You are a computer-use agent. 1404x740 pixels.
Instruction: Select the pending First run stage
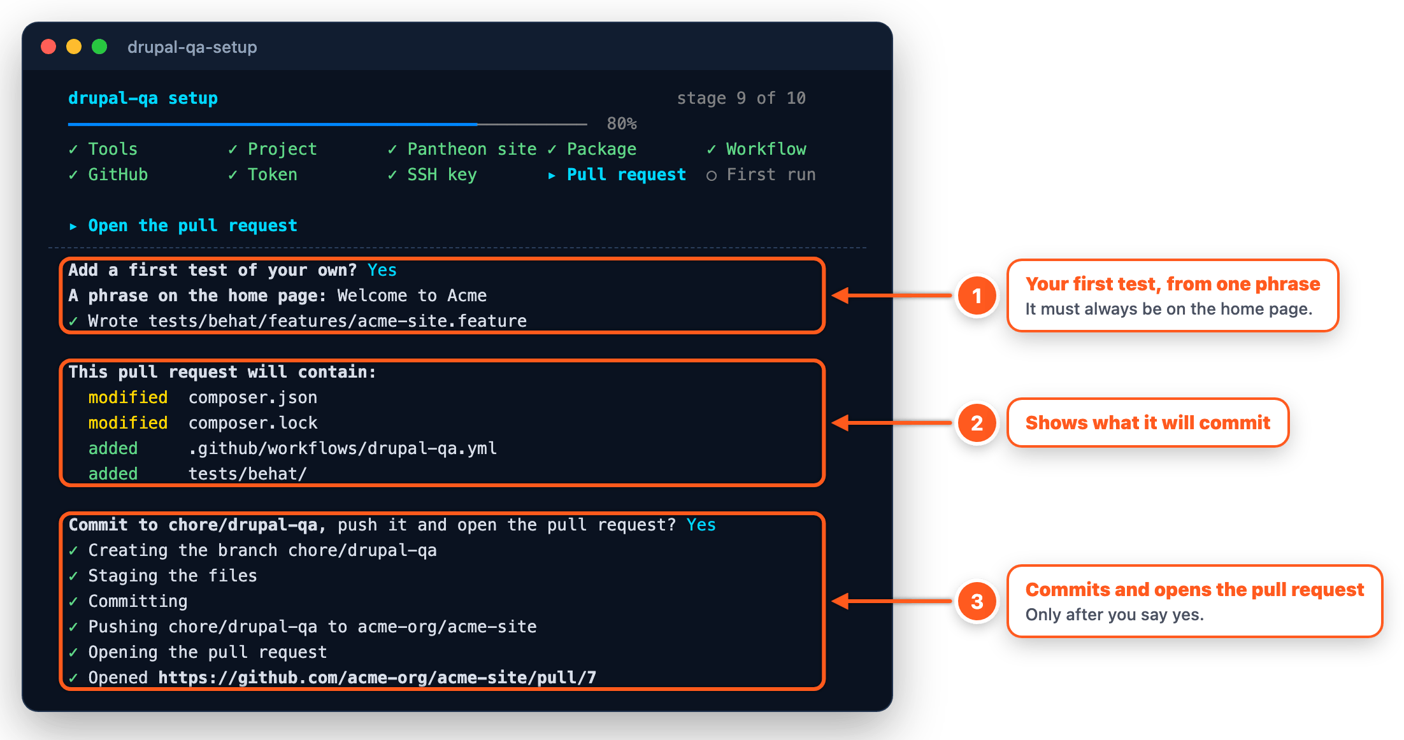761,174
